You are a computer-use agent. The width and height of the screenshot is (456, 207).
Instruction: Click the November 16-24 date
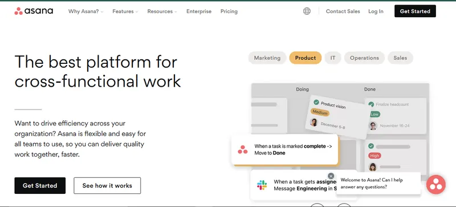coord(395,126)
